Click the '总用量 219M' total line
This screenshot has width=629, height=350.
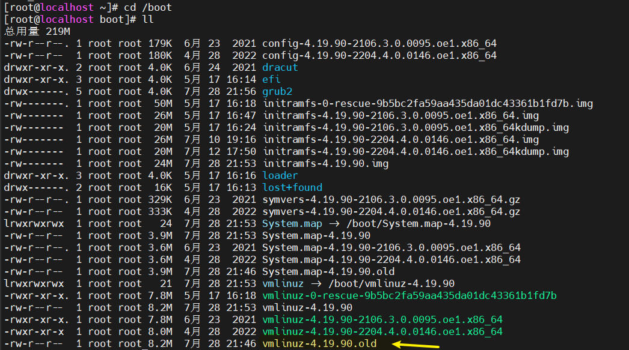click(x=37, y=31)
